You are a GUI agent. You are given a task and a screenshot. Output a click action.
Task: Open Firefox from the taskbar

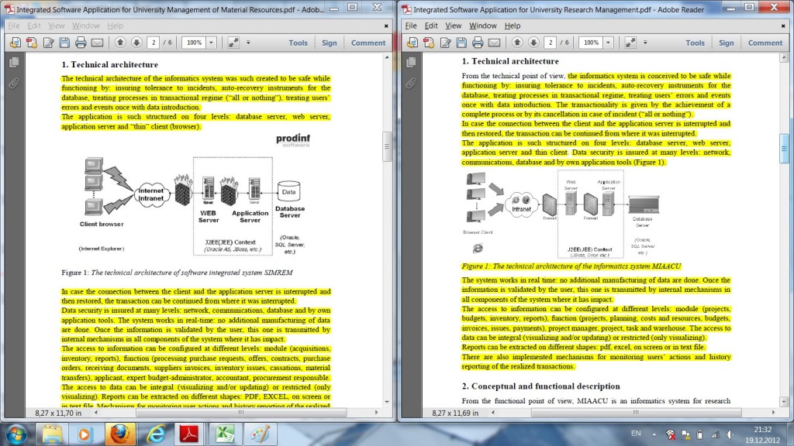[120, 434]
